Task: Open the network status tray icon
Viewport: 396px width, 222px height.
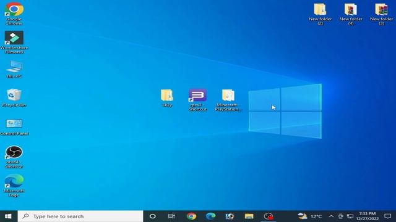Action: point(350,216)
